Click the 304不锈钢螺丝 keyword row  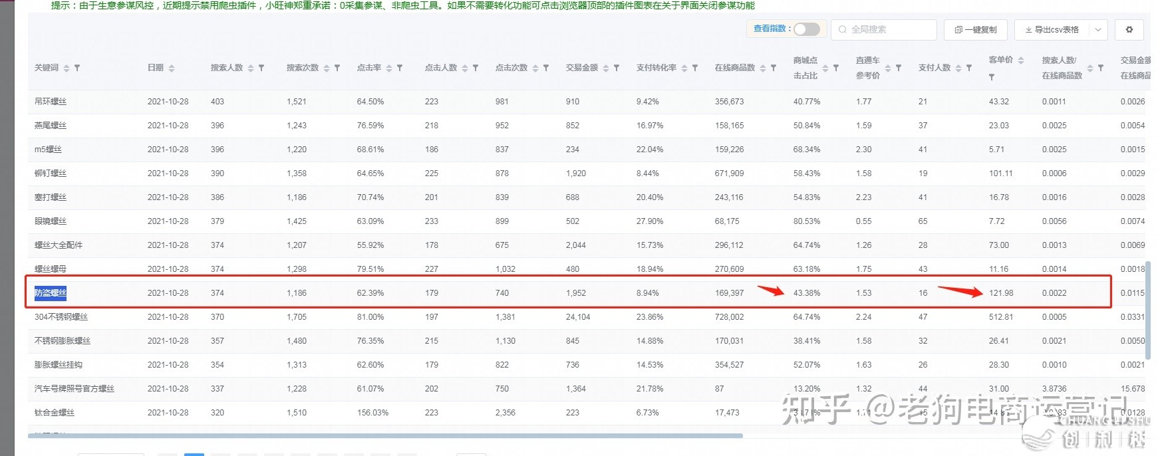pos(61,317)
